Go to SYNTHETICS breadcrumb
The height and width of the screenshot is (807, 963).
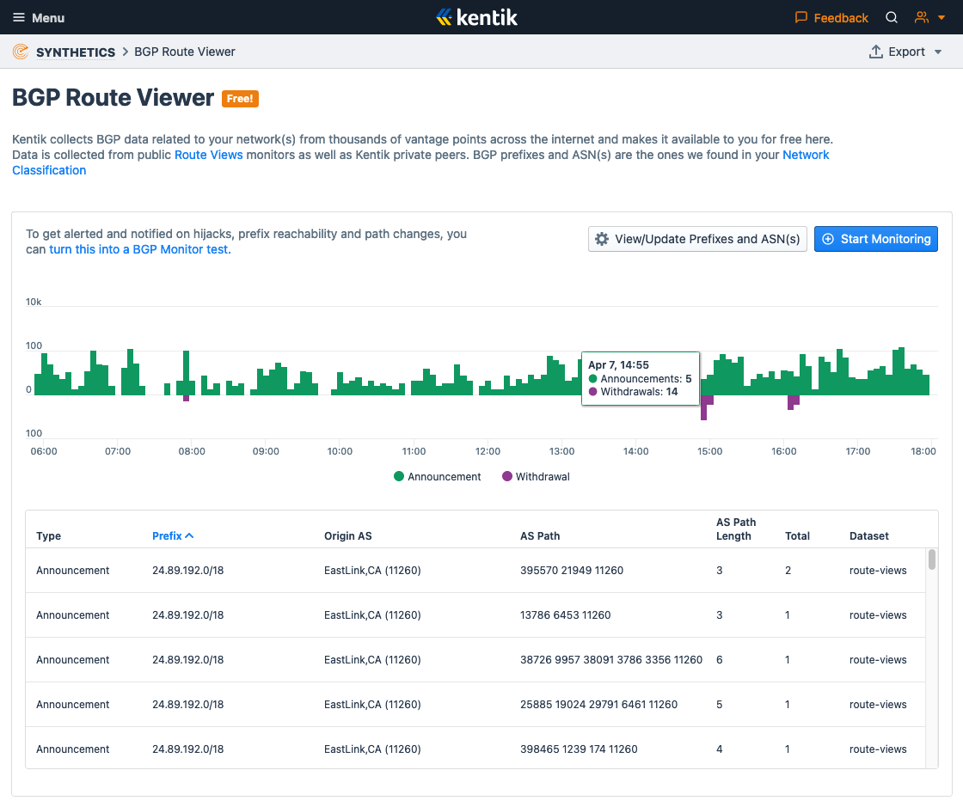(76, 52)
